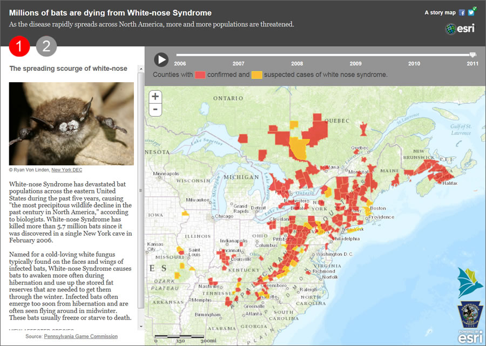
Task: Share the story map on Facebook
Action: coord(462,13)
